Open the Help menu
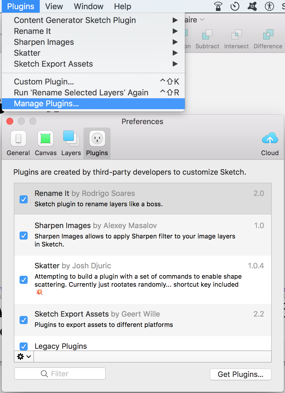Image resolution: width=285 pixels, height=393 pixels. coord(122,6)
